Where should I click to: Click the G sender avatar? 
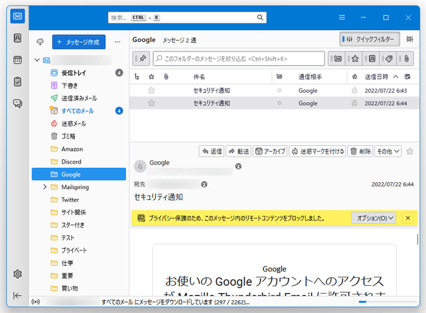pyautogui.click(x=140, y=167)
